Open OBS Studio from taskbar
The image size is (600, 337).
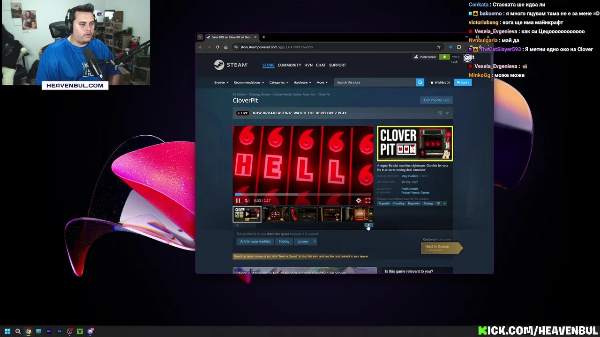[69, 331]
